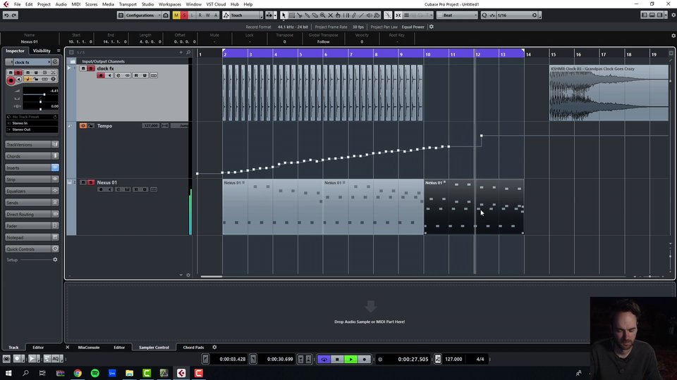Open Spotify from the taskbar
Screen dimensions: 677x380
point(95,373)
